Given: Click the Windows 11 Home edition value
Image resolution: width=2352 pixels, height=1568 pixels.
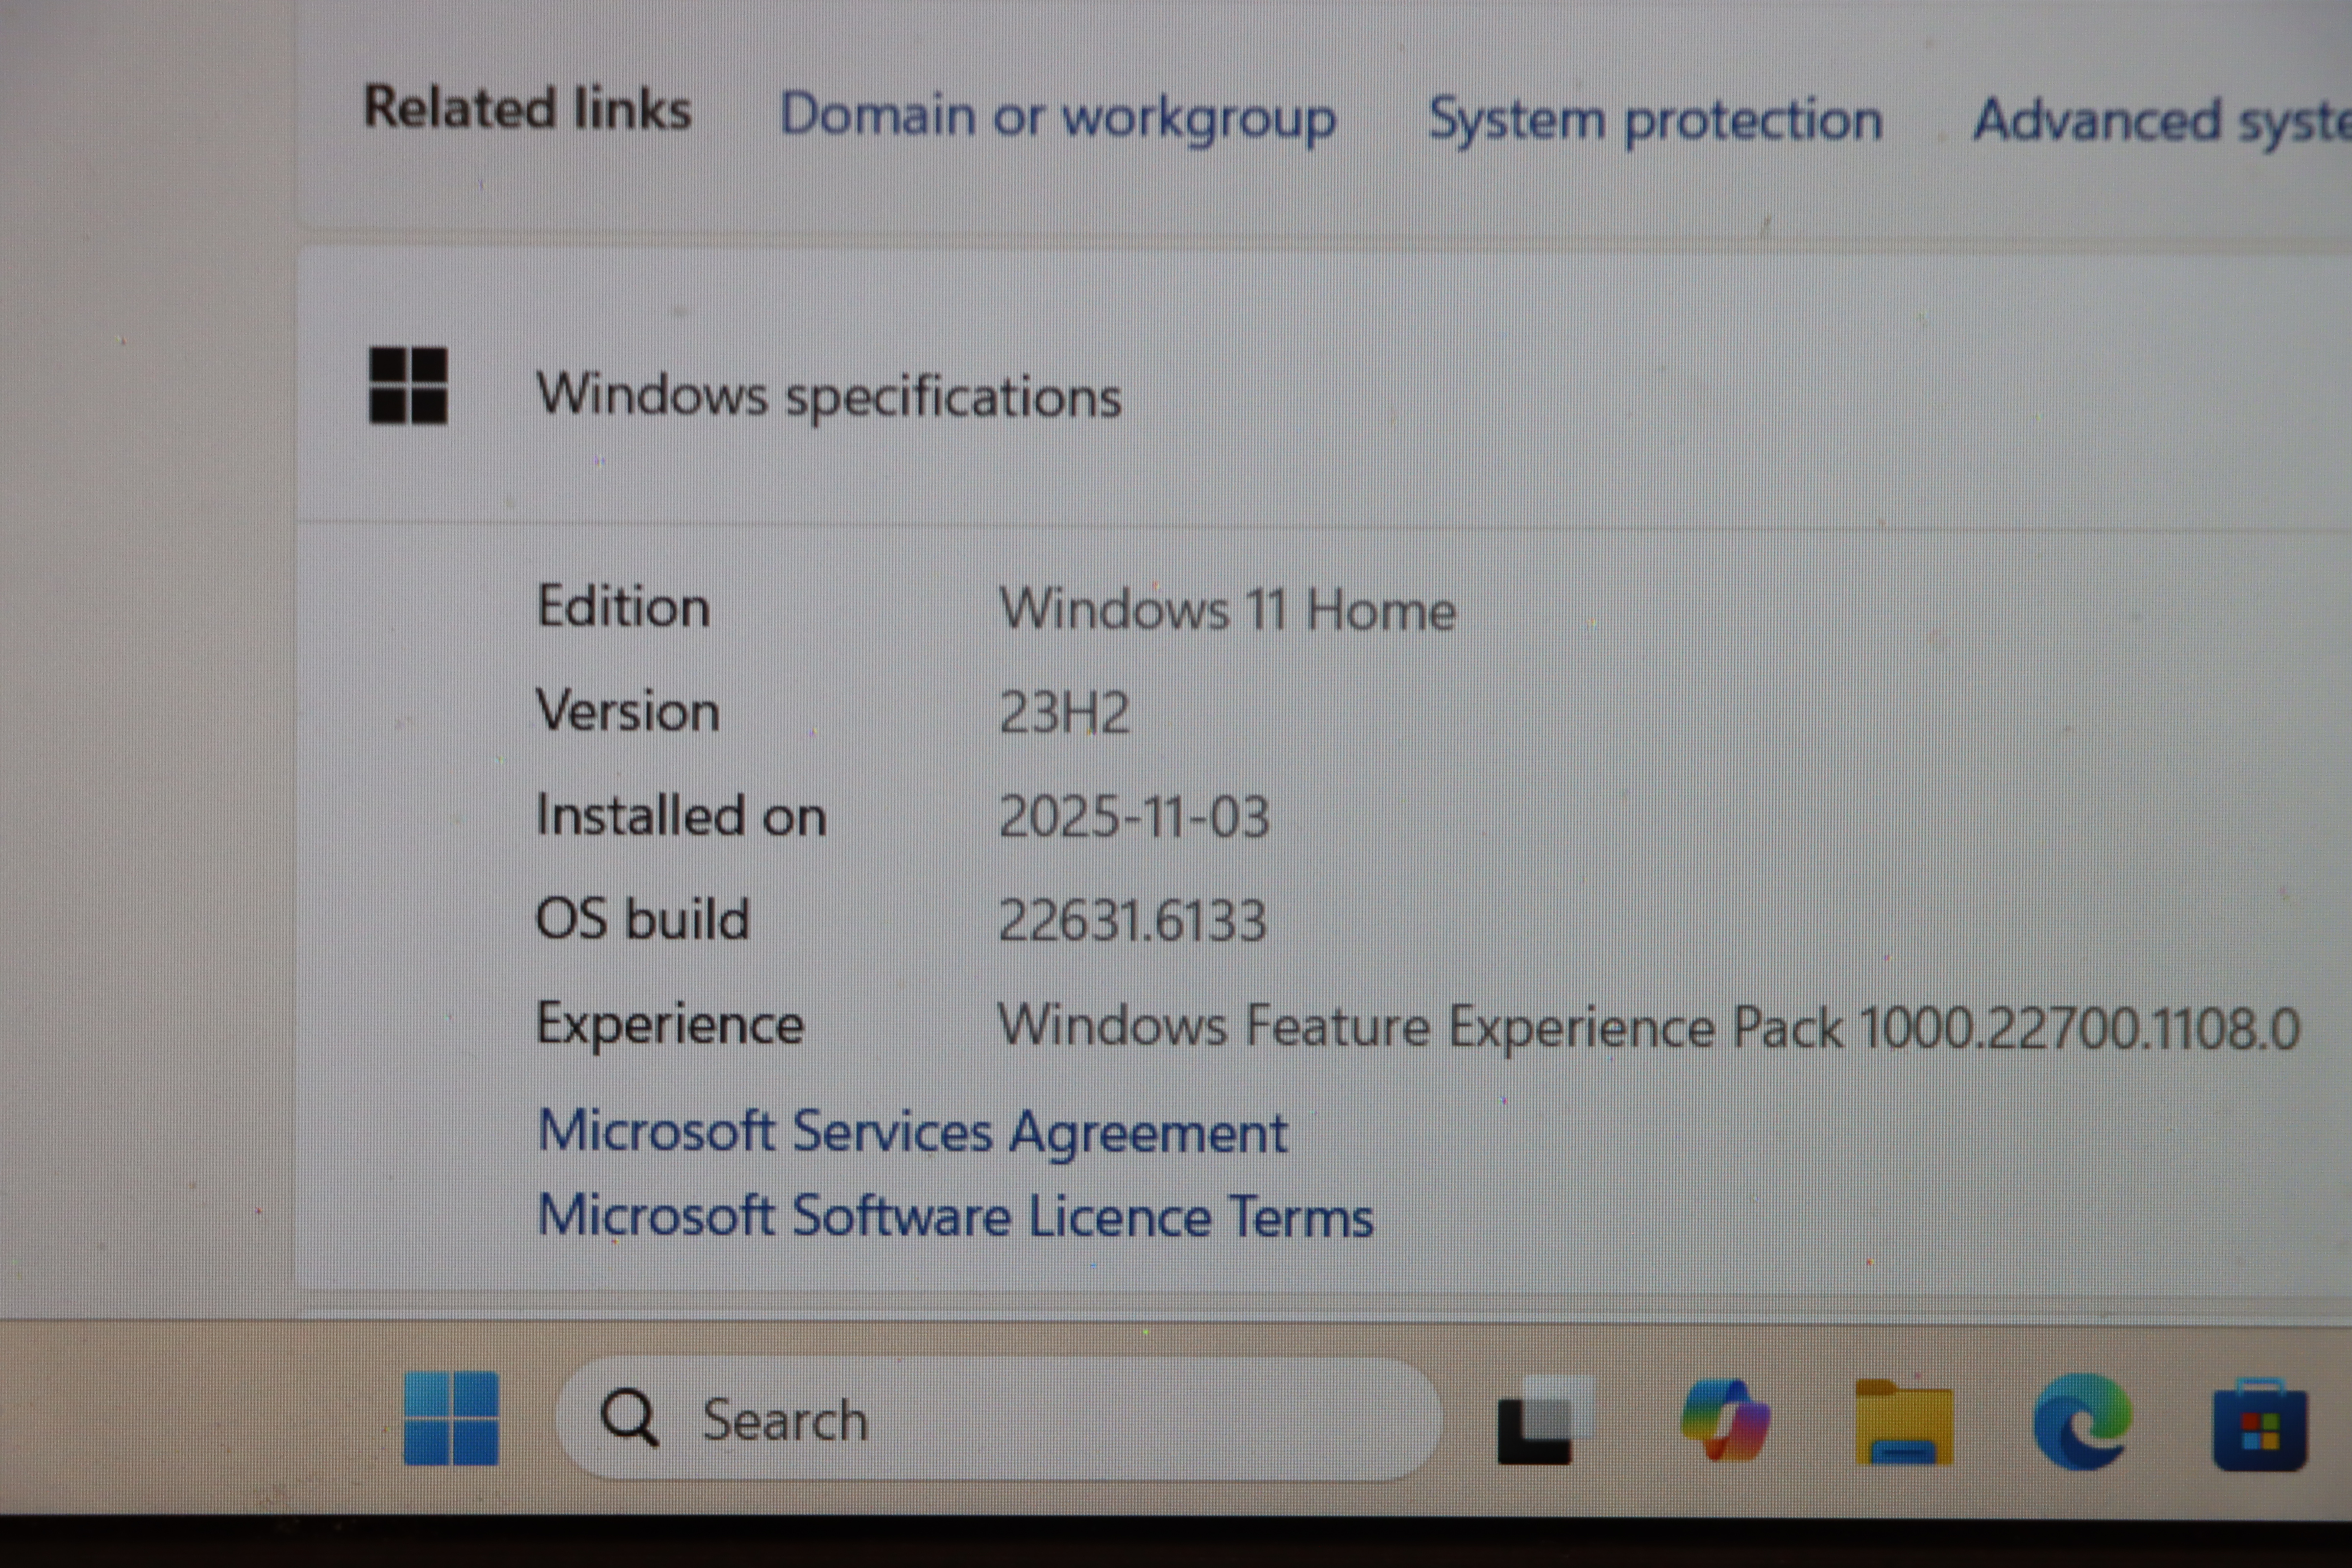Looking at the screenshot, I should pos(1227,609).
